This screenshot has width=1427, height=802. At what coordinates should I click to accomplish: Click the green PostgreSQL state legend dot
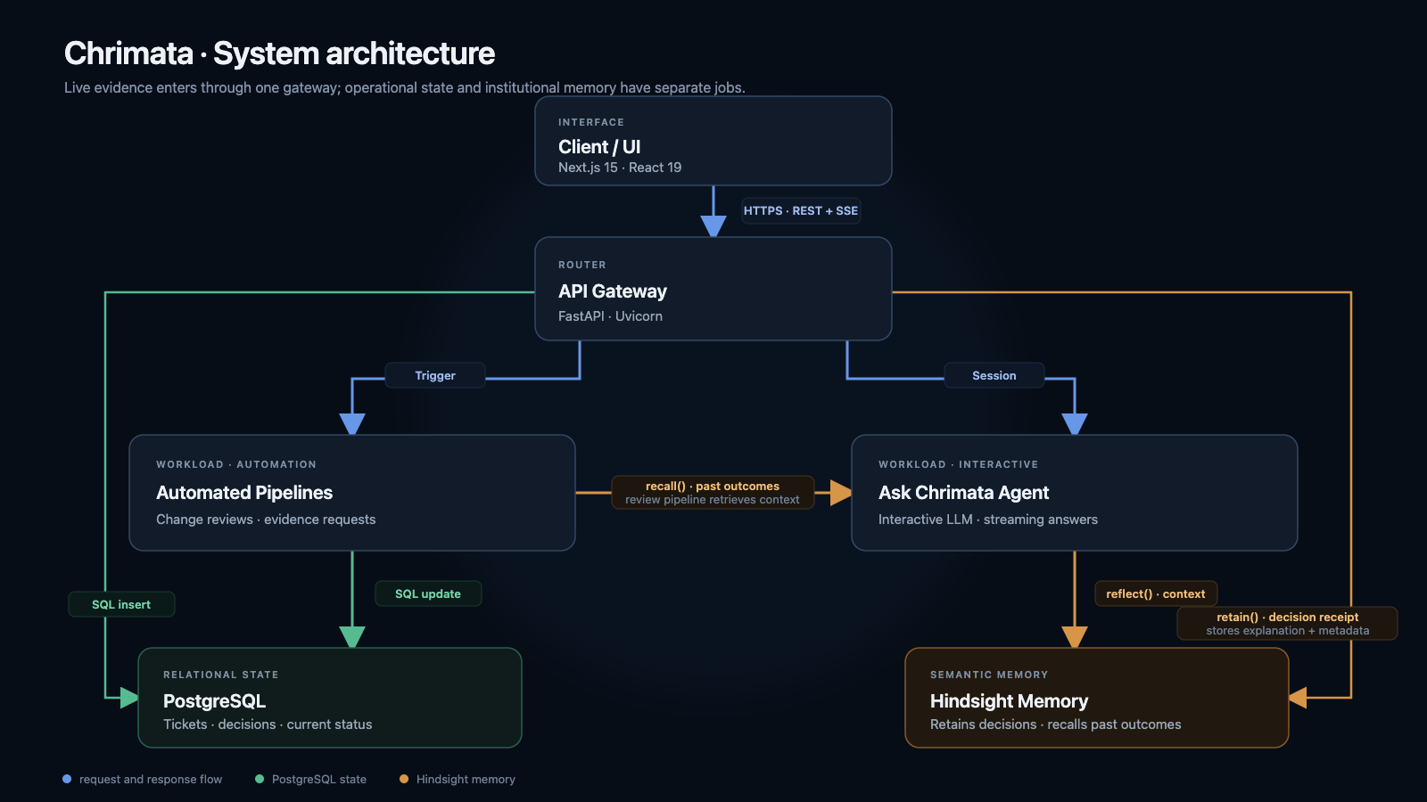coord(260,779)
